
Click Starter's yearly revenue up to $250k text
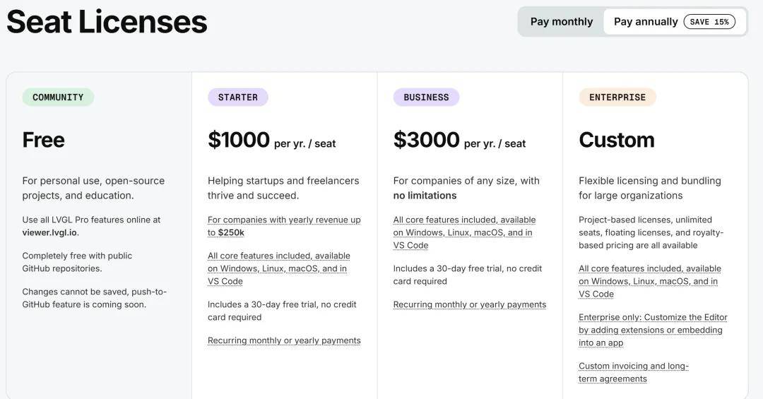point(284,226)
